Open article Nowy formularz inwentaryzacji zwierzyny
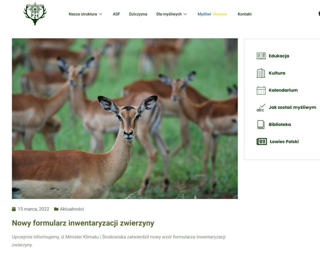Viewport: 320px width, 253px height. point(83,223)
